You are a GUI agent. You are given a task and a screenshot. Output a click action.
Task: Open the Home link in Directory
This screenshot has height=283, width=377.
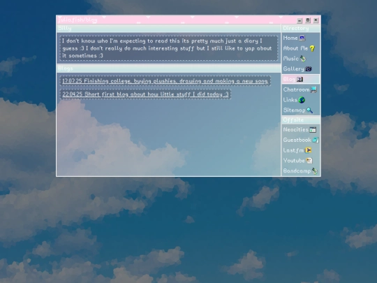point(290,38)
